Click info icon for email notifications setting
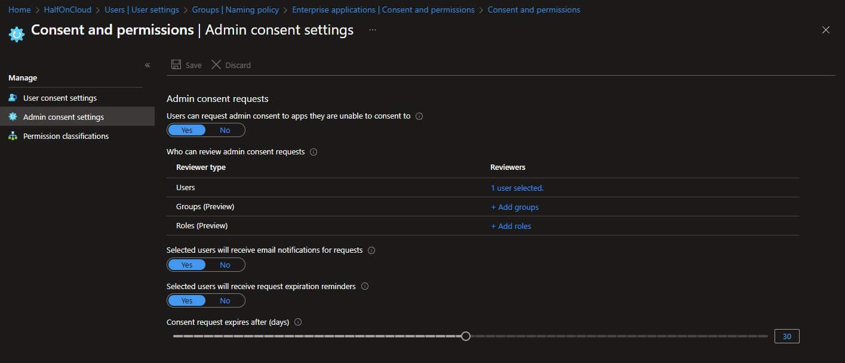845x363 pixels. [x=371, y=250]
